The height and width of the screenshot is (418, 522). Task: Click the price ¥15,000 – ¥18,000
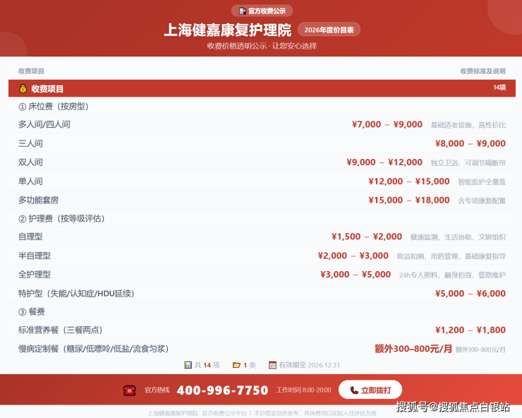pos(409,200)
